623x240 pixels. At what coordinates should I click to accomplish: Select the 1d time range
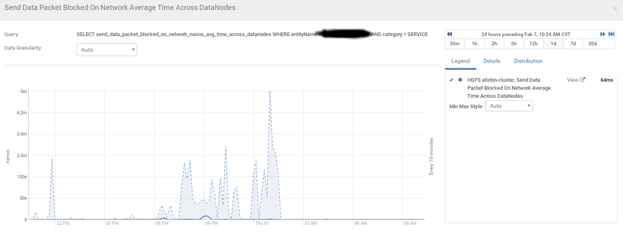pyautogui.click(x=553, y=44)
